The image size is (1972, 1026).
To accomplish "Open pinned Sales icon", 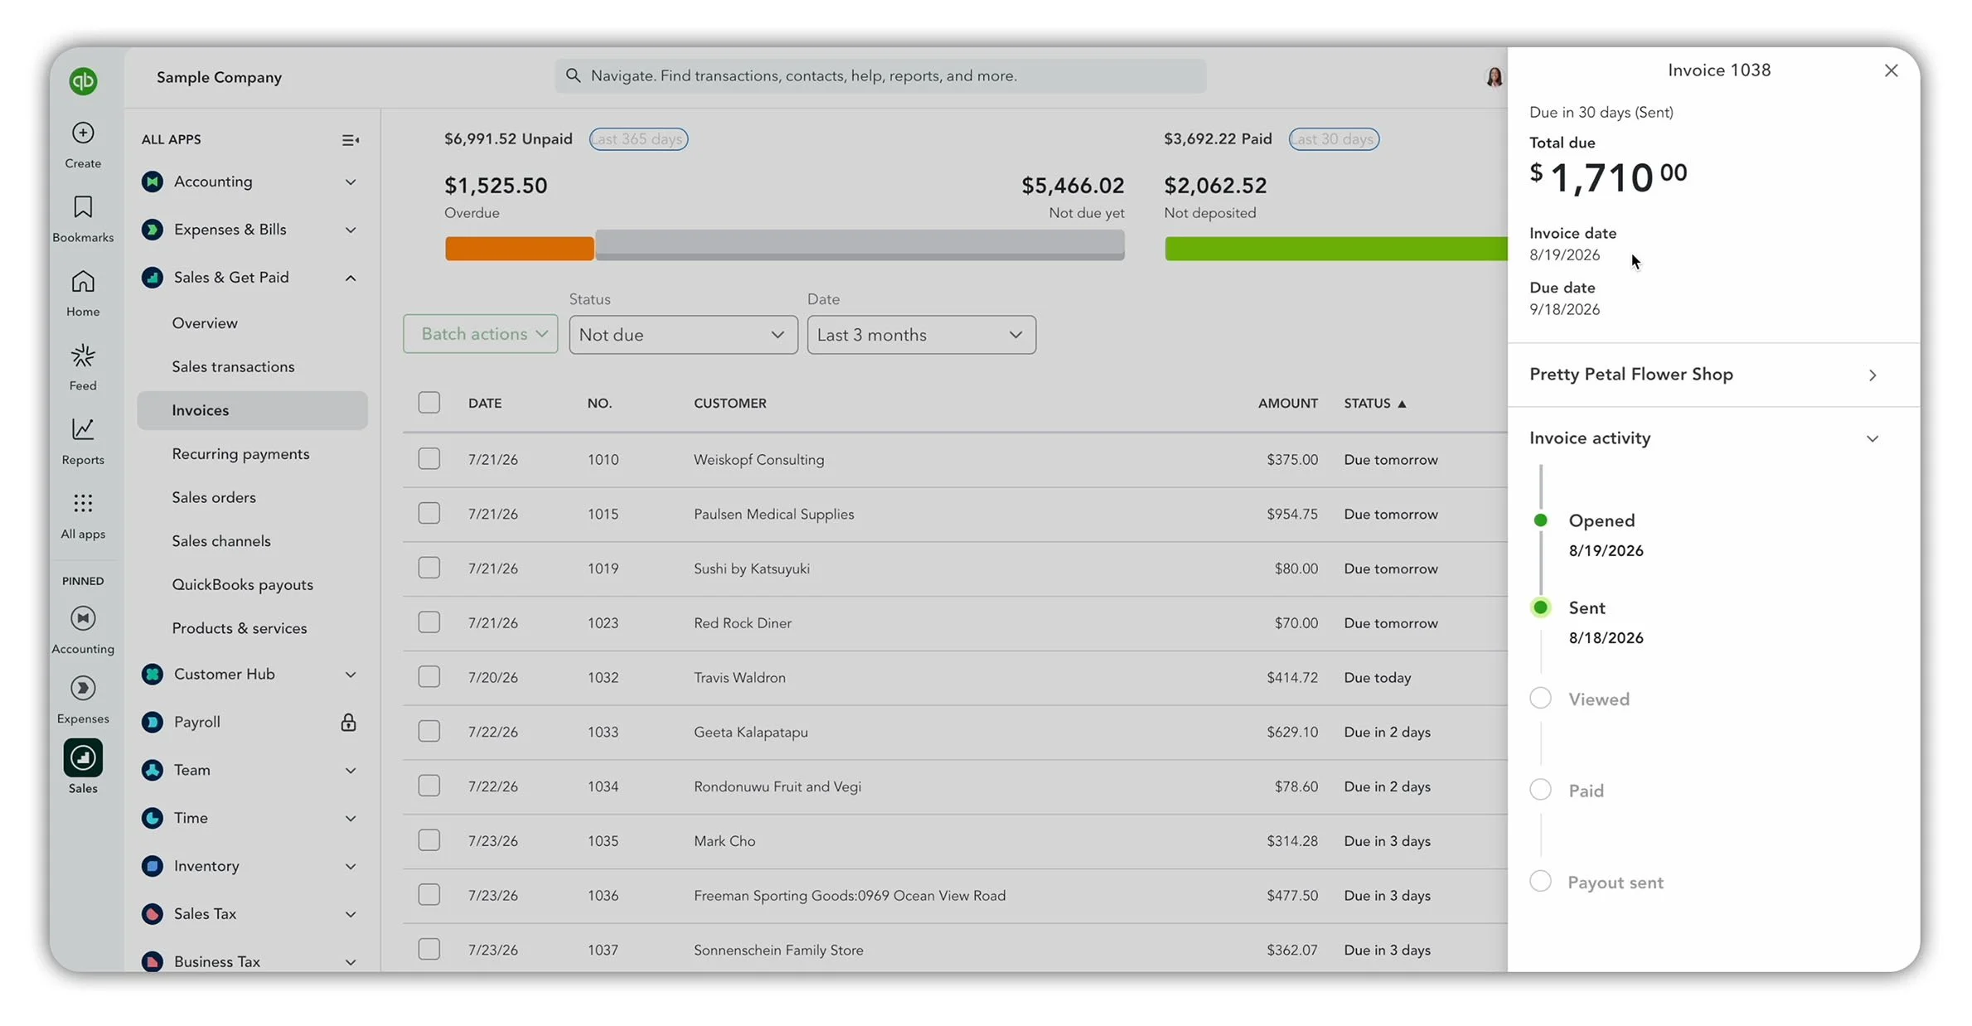I will [83, 757].
